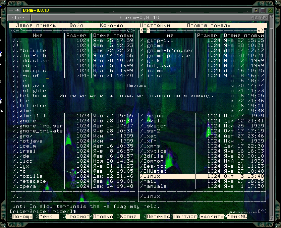The width and height of the screenshot is (281, 228).
Task: Select '/.mozilla' in left panel
Action: click(73, 176)
